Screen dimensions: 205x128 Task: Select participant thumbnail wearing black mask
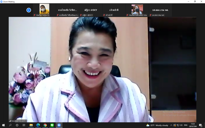coord(137,10)
